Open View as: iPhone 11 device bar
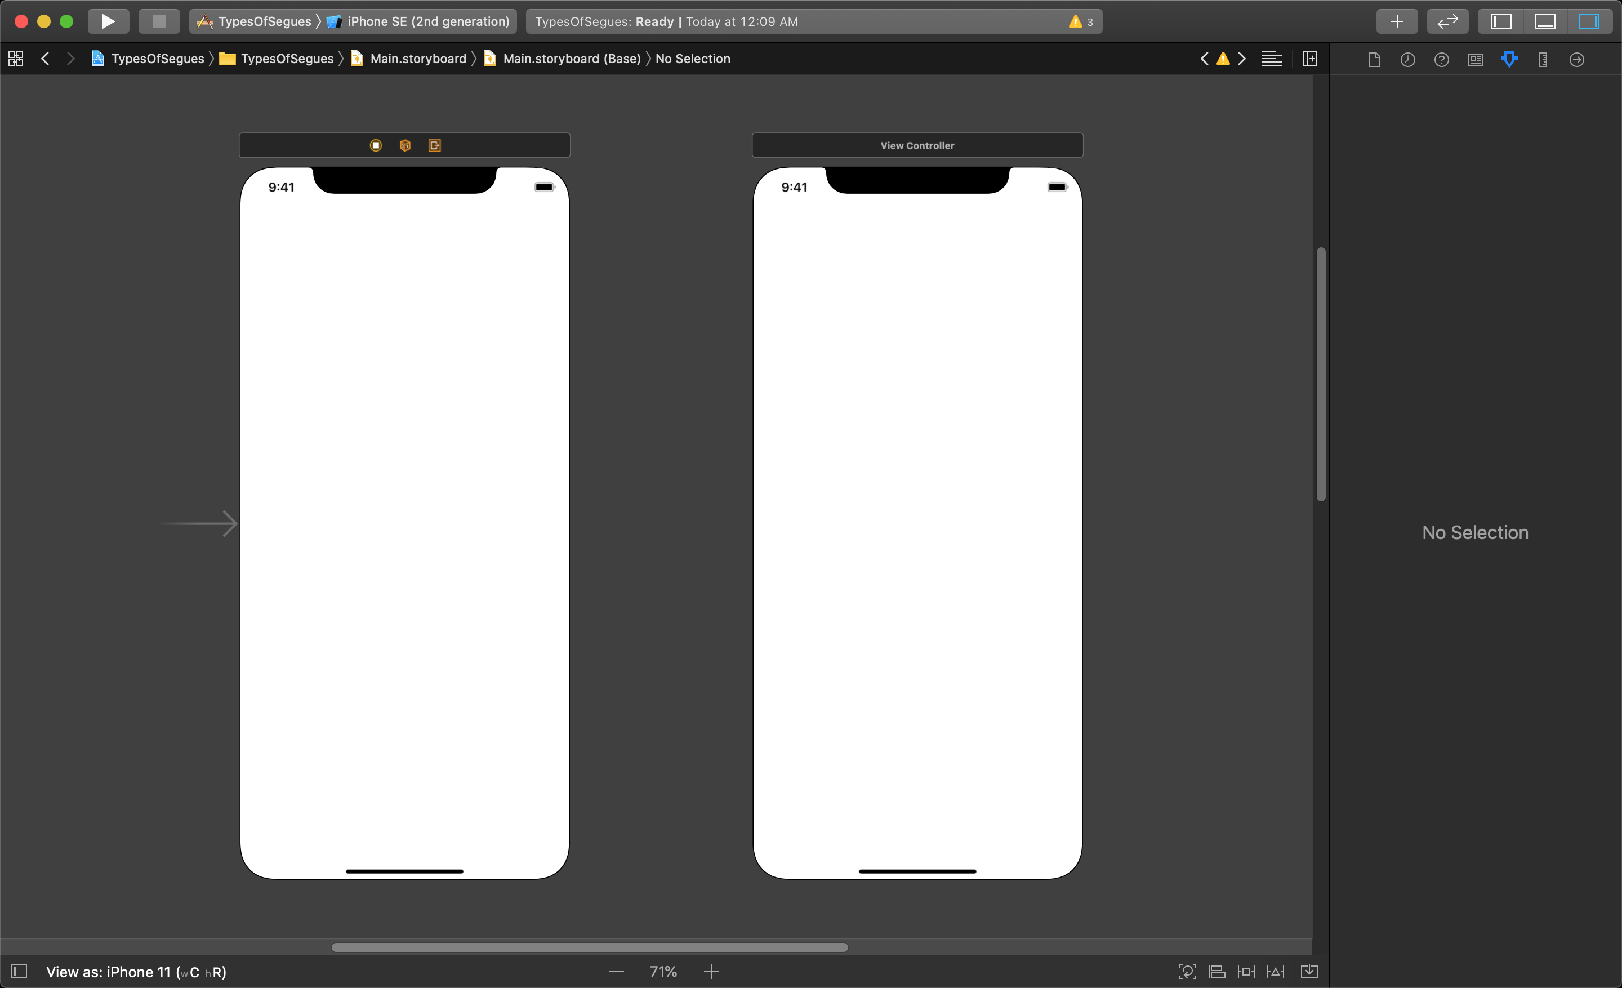 click(x=136, y=972)
